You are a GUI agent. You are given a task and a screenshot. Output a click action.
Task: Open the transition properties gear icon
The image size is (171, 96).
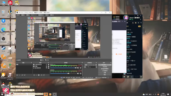pyautogui.click(x=96, y=65)
